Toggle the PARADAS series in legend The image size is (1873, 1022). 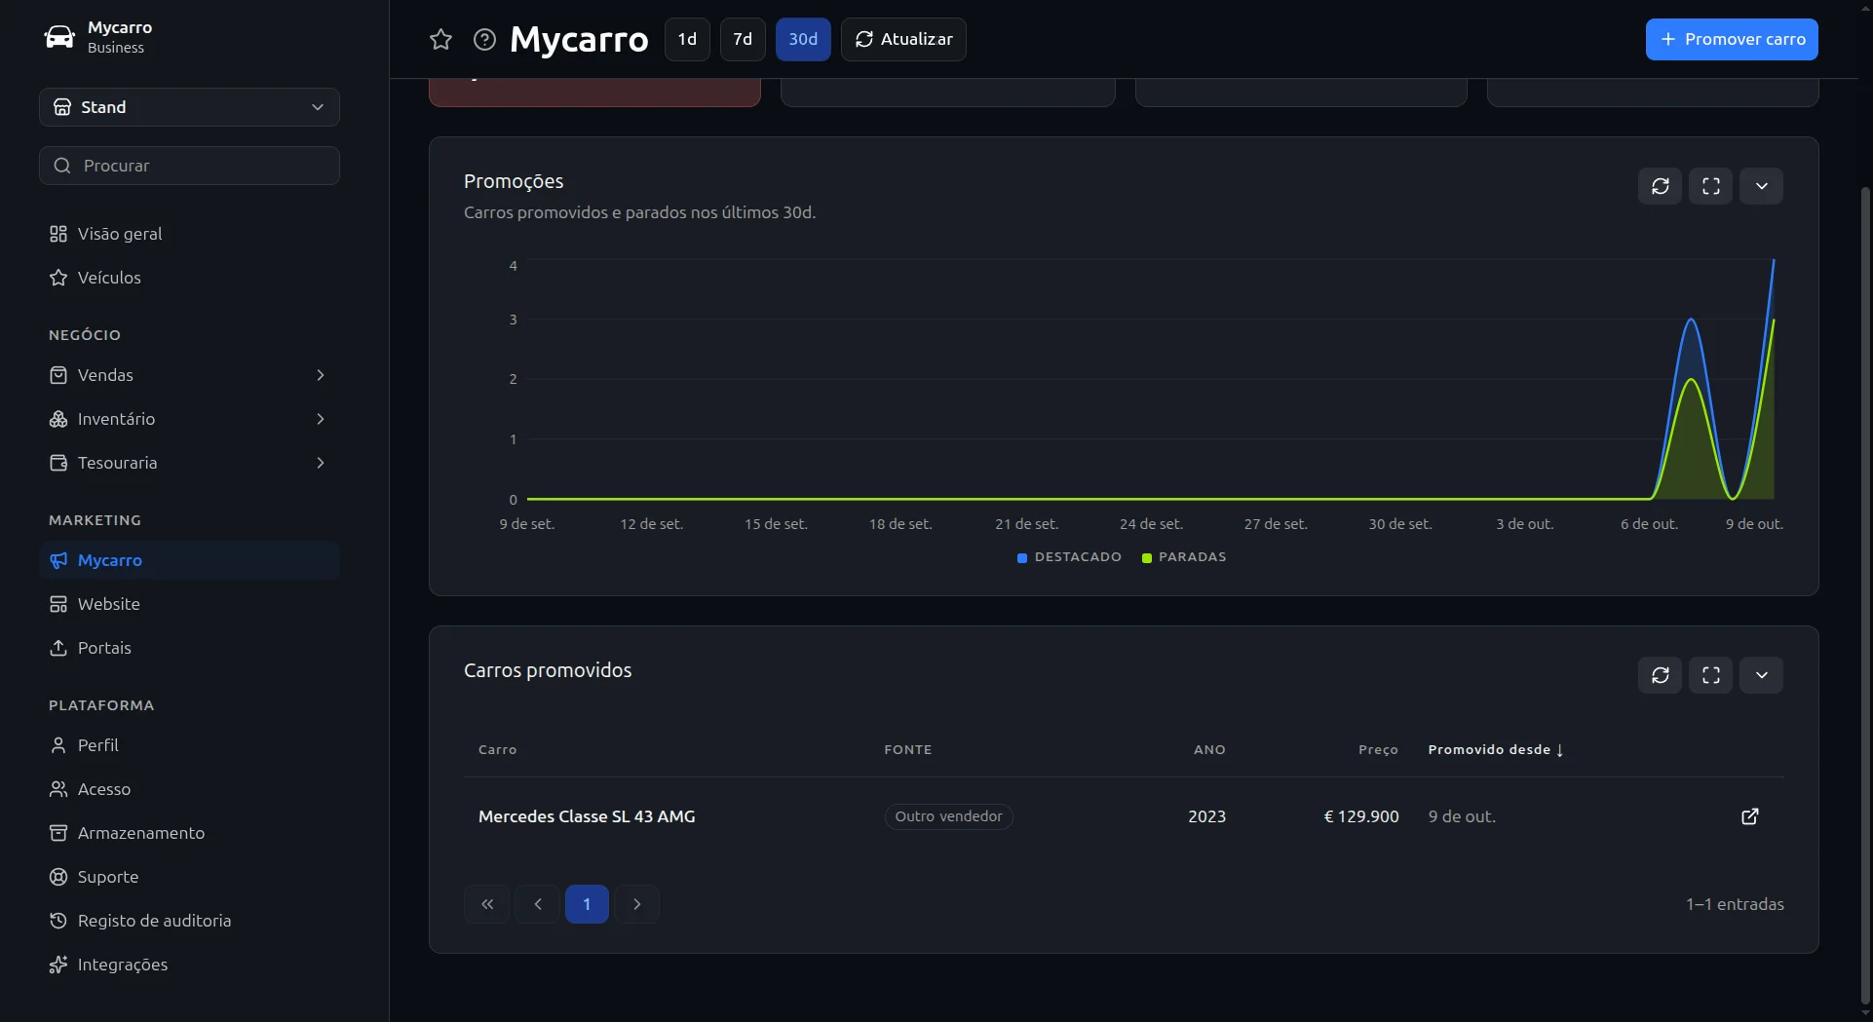(1184, 557)
